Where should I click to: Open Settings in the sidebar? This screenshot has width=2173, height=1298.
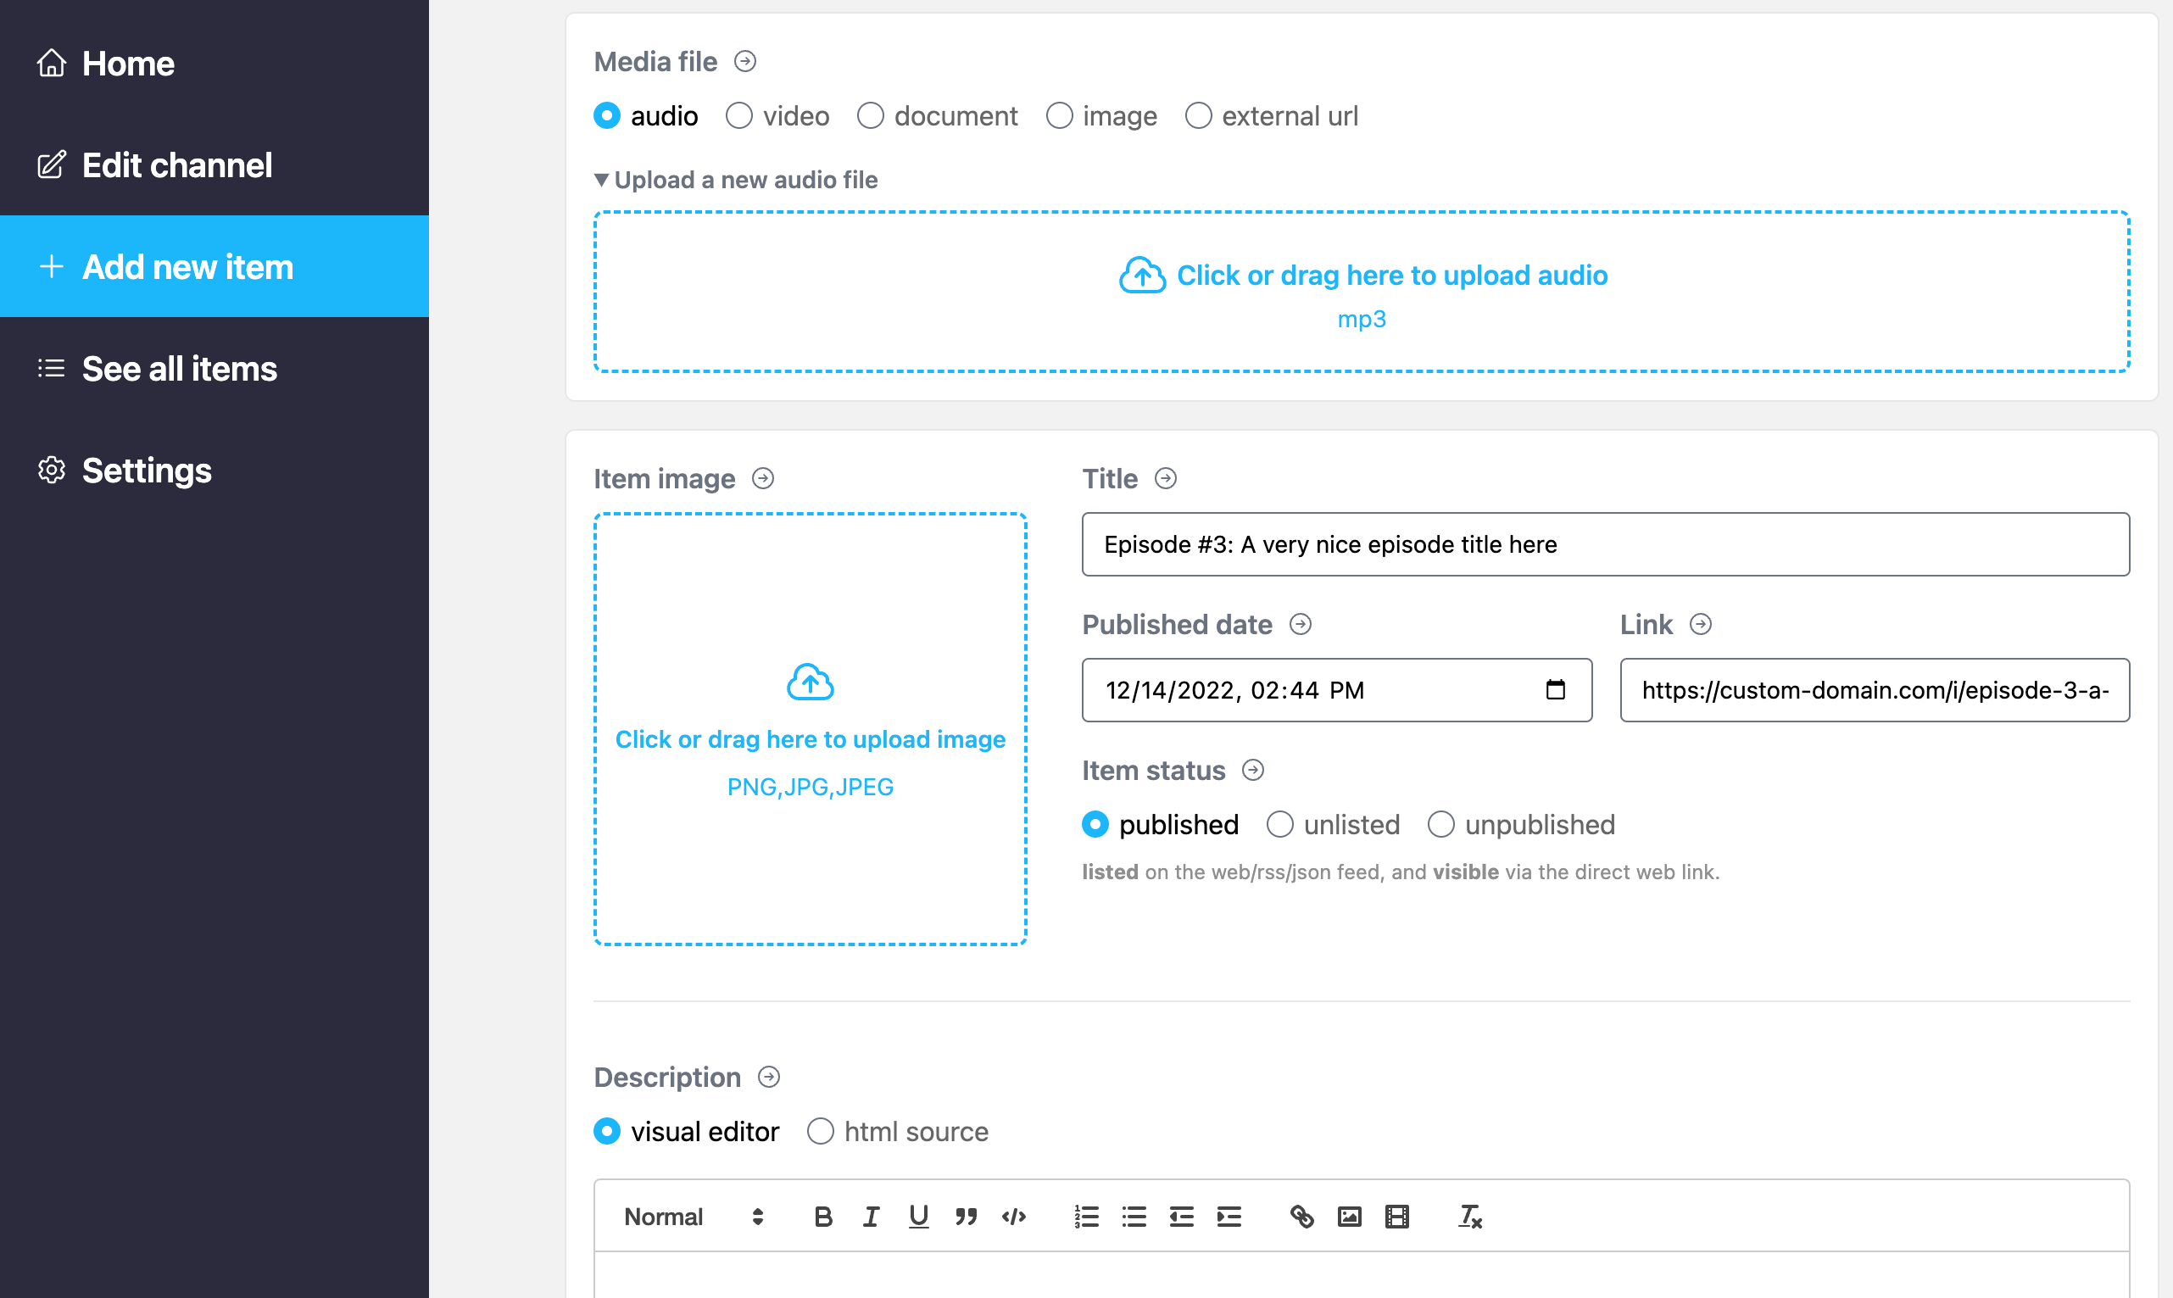point(147,471)
